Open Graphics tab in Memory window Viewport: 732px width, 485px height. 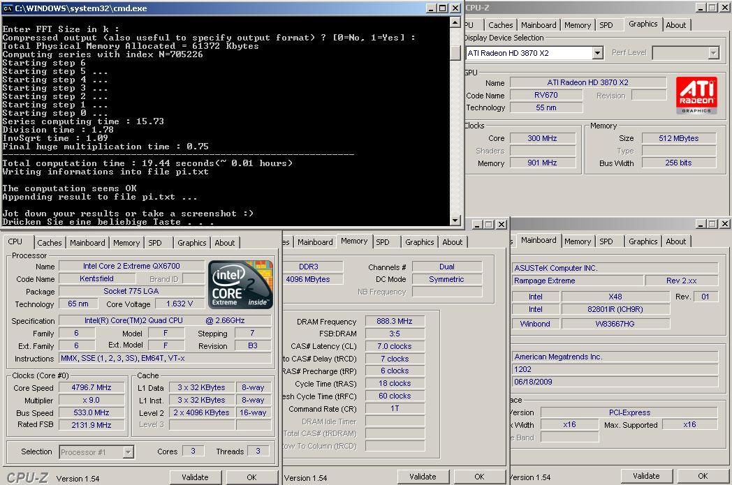[x=419, y=243]
